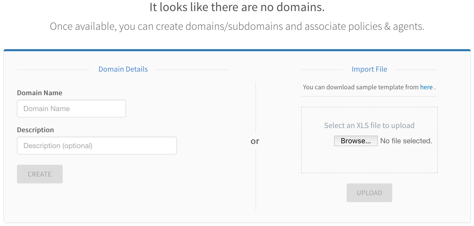Click the 'No file selected.' text
This screenshot has height=226, width=474.
(406, 141)
